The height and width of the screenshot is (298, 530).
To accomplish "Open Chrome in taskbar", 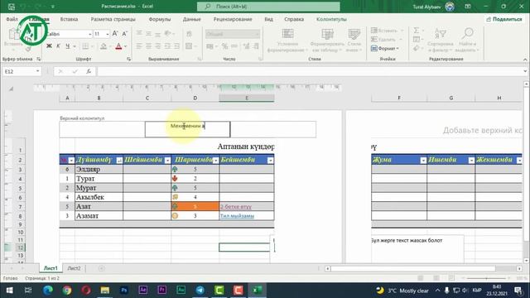I will pyautogui.click(x=66, y=290).
